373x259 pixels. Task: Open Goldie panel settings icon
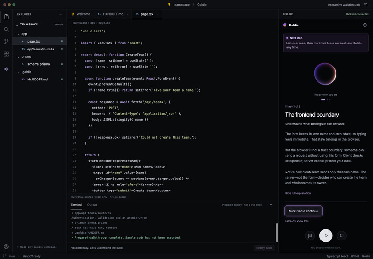[365, 25]
